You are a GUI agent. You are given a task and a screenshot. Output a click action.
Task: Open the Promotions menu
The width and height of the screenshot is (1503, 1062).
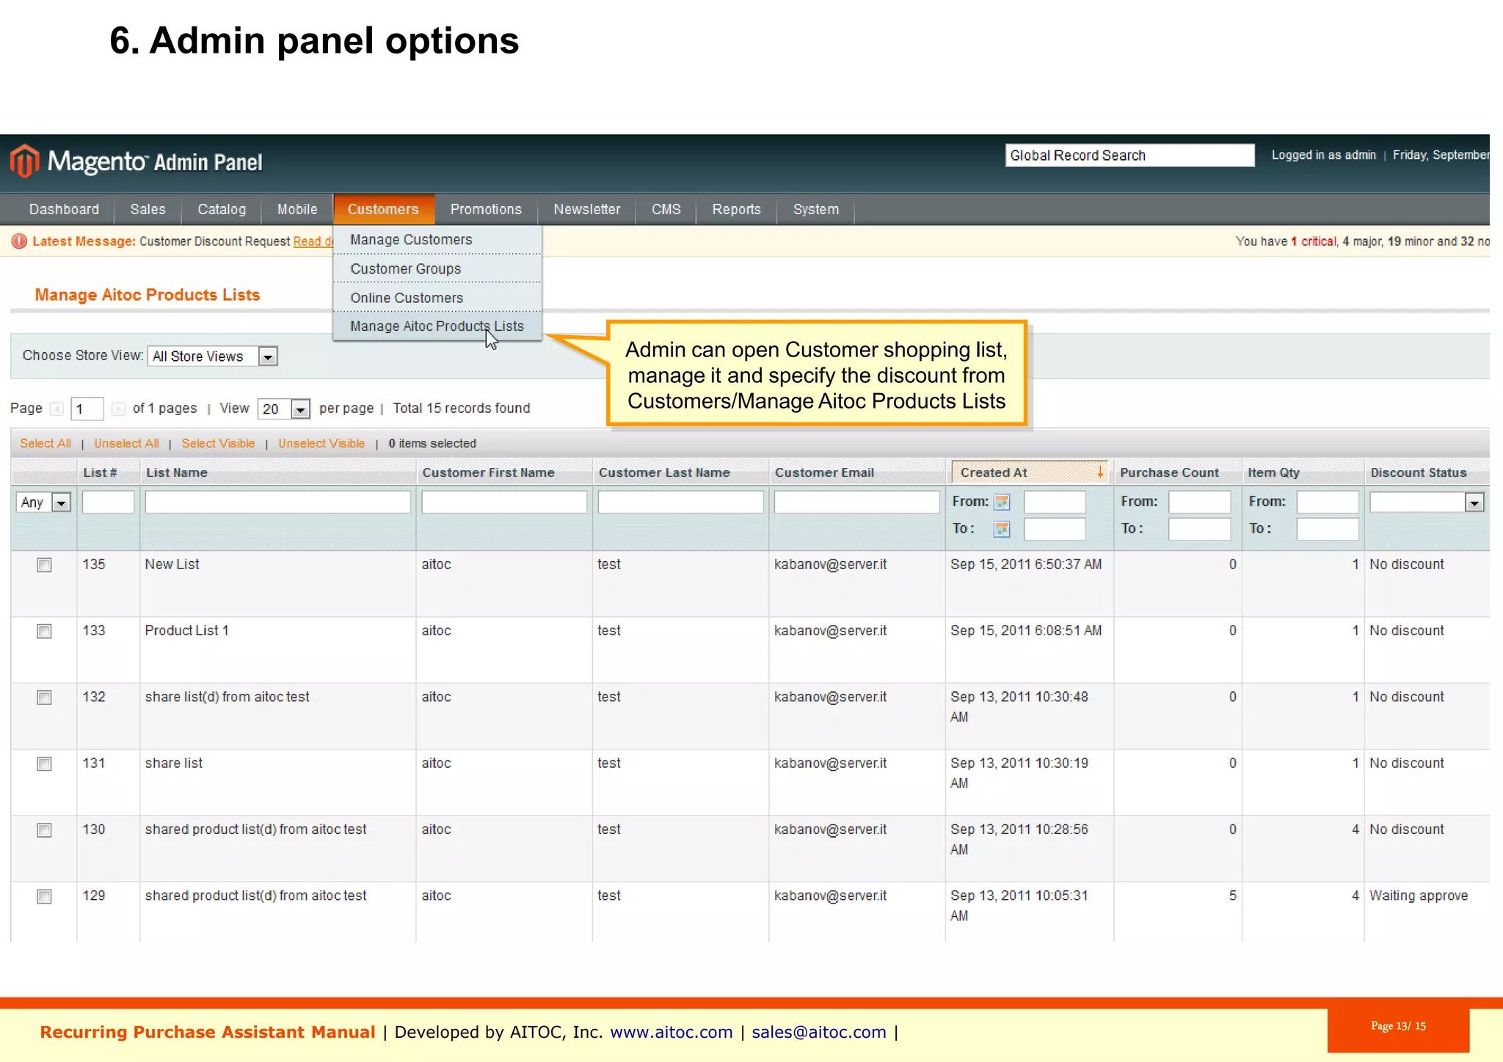486,209
